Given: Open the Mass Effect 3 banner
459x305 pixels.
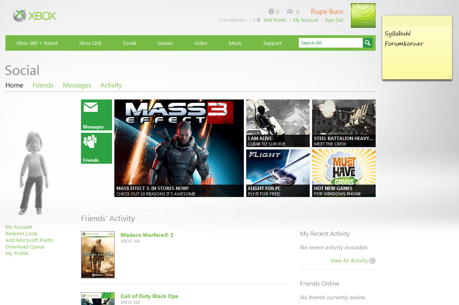Looking at the screenshot, I should click(179, 148).
